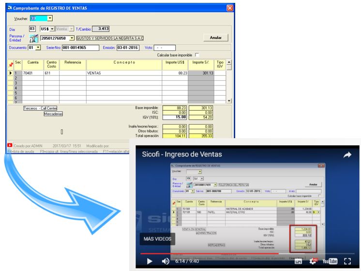Close the Comprobante de Registro de Ventas window
Viewport: 361px width, 271px height.
[x=230, y=8]
